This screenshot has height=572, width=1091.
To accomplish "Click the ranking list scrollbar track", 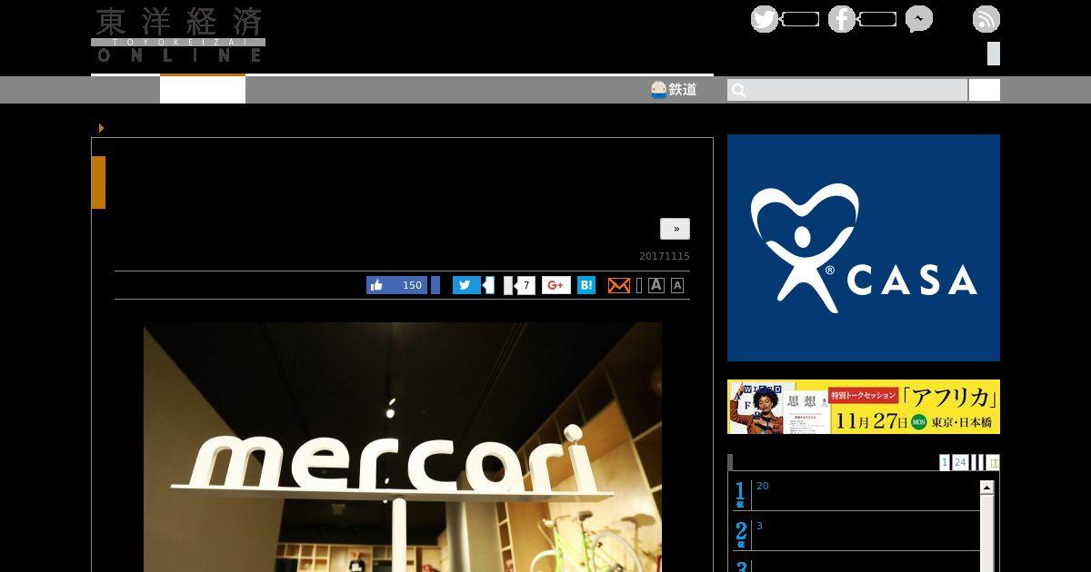I will click(987, 536).
